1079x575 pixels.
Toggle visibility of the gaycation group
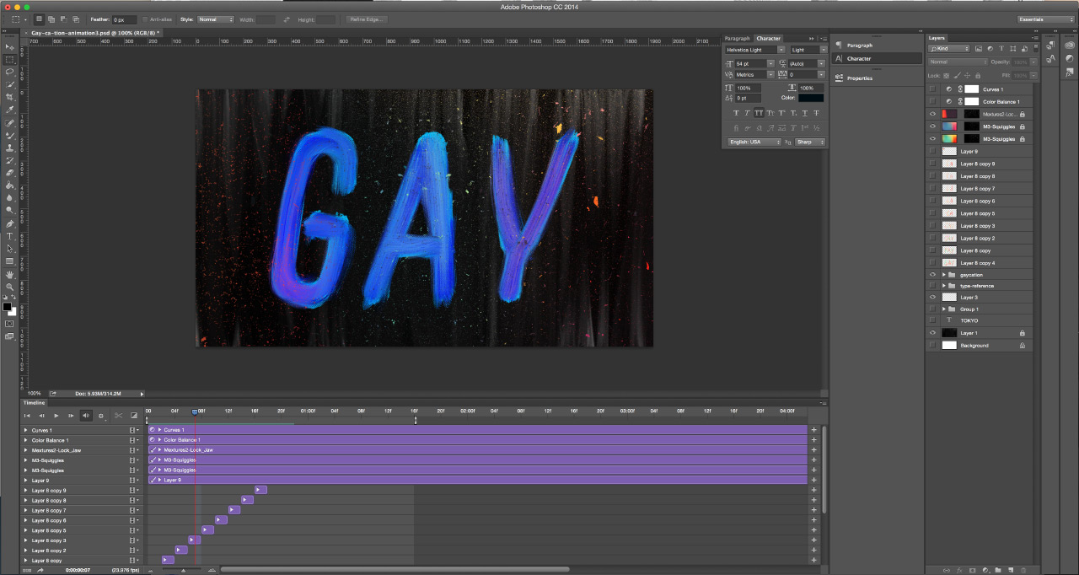click(x=932, y=275)
